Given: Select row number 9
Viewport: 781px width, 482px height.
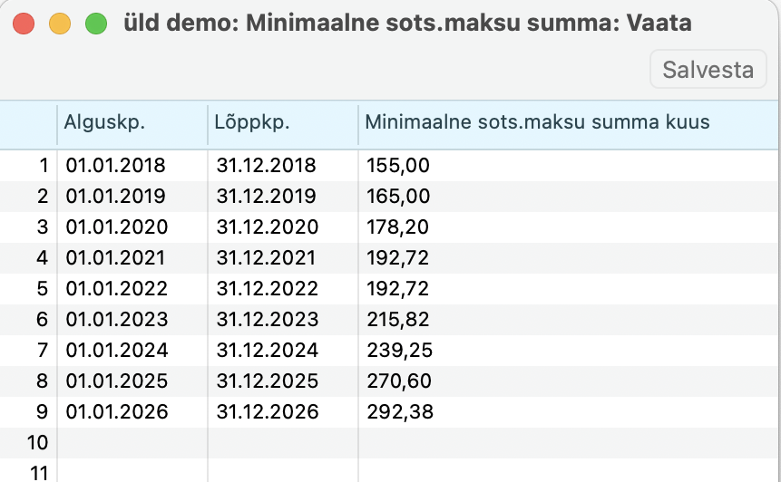Looking at the screenshot, I should (x=42, y=412).
